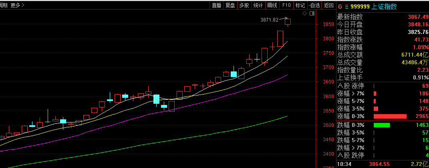Click the 上证指数 title
This screenshot has width=429, height=168.
click(x=384, y=7)
